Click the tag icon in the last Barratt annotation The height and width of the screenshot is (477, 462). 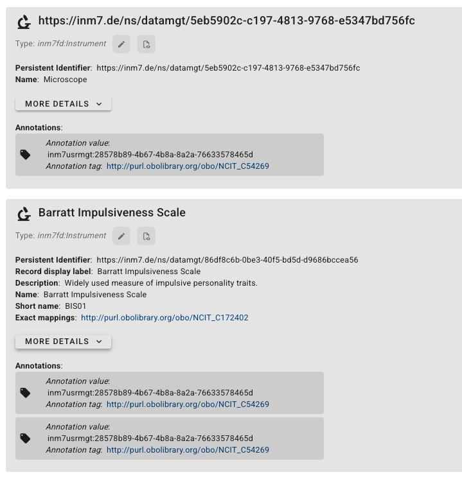tap(25, 438)
